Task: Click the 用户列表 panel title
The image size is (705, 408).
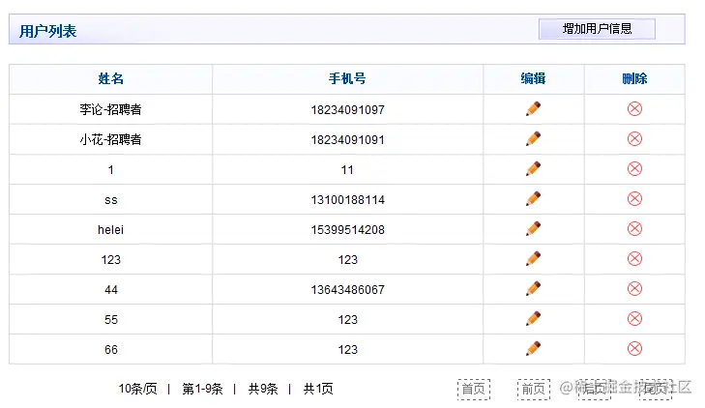Action: 47,31
